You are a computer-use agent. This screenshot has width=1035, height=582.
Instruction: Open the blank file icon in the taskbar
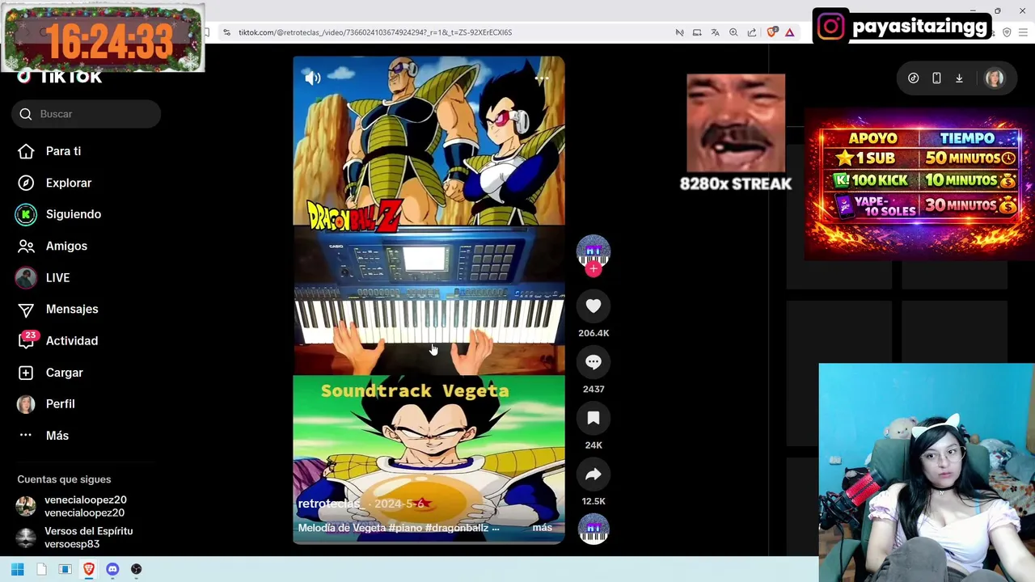(41, 569)
